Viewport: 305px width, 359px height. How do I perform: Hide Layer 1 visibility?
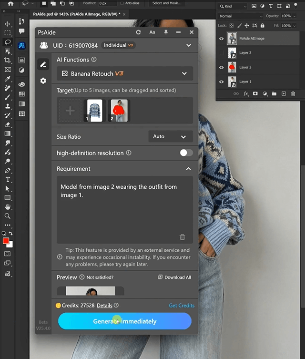(x=221, y=82)
